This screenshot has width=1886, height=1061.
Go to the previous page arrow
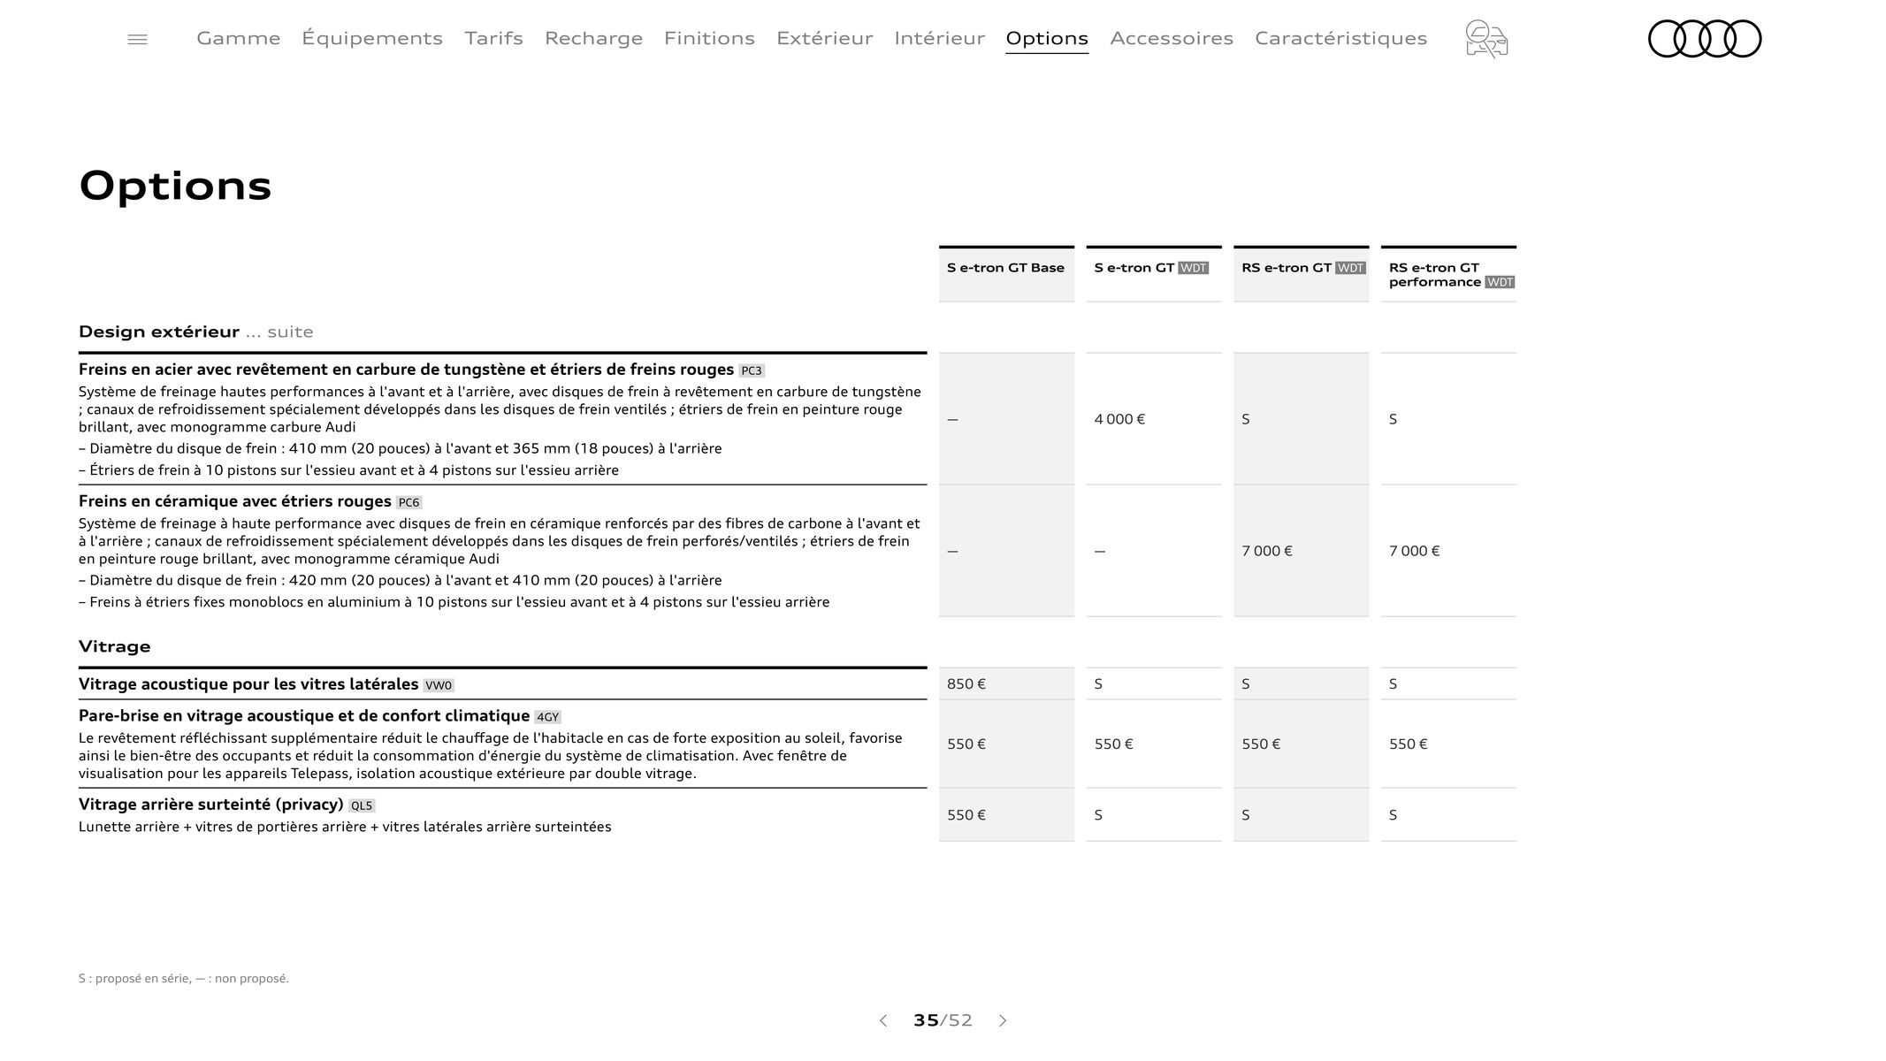(x=882, y=1020)
